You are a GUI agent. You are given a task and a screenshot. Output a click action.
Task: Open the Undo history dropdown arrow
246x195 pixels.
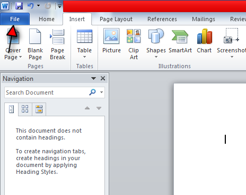pos(38,6)
